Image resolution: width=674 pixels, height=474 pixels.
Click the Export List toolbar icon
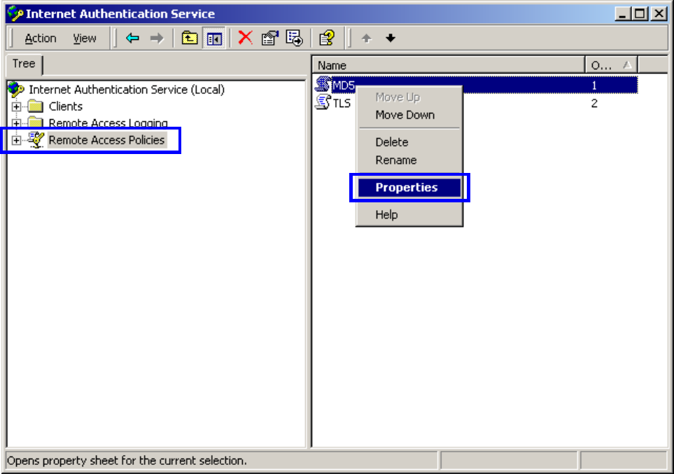(x=295, y=39)
